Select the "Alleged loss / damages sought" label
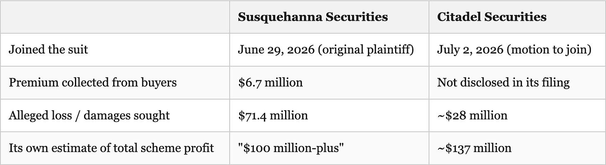Screen dimensions: 606x165 (89, 115)
